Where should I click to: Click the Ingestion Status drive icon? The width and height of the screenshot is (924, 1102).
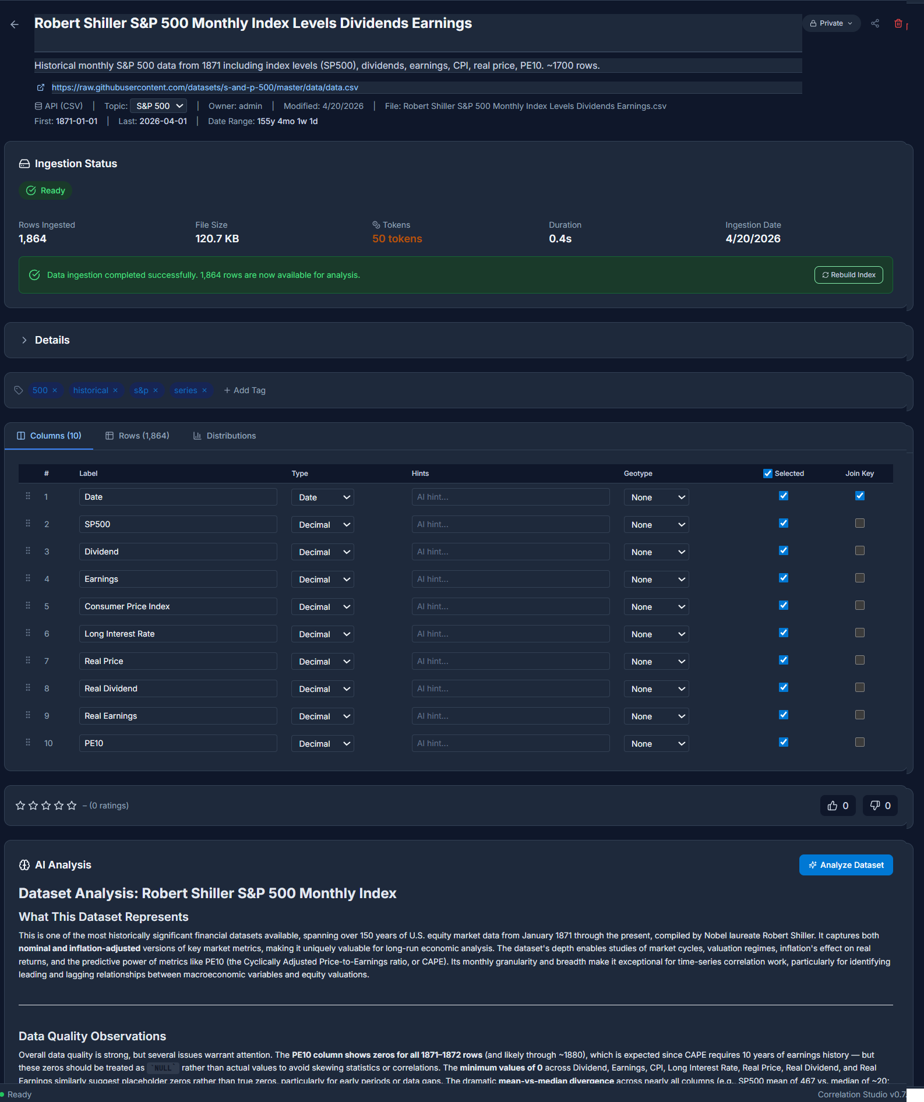pos(24,164)
